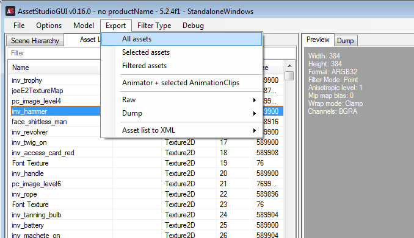The width and height of the screenshot is (414, 238).
Task: Choose Selected assets in Export menu
Action: click(181, 52)
